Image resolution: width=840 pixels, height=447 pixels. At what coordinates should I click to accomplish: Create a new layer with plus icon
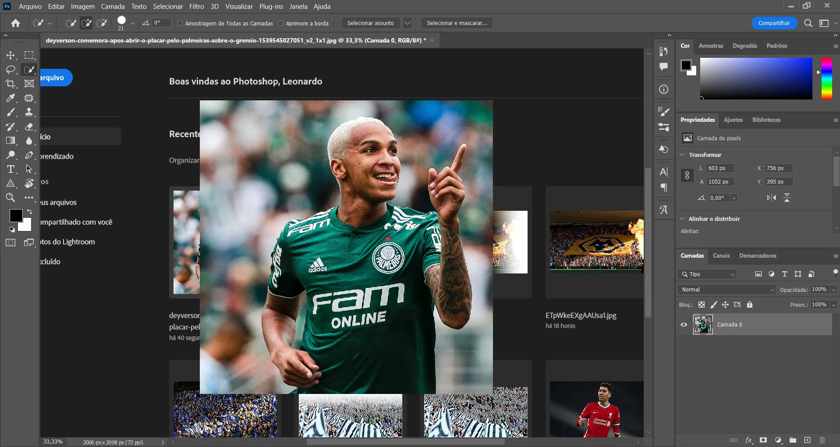pyautogui.click(x=807, y=440)
